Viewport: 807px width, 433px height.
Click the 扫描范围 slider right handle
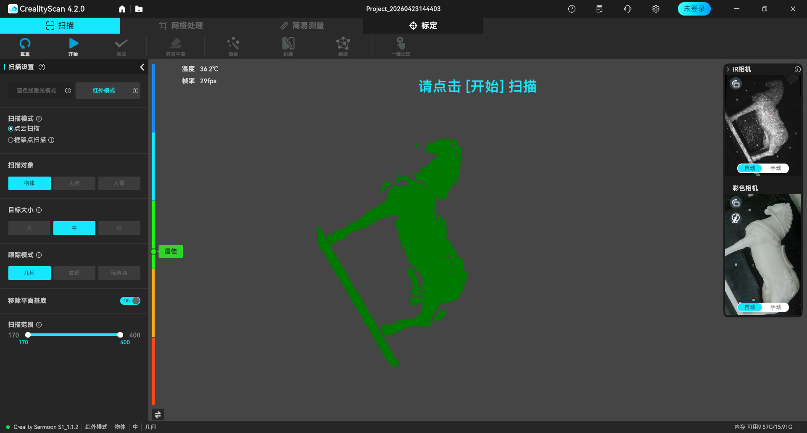[x=120, y=335]
